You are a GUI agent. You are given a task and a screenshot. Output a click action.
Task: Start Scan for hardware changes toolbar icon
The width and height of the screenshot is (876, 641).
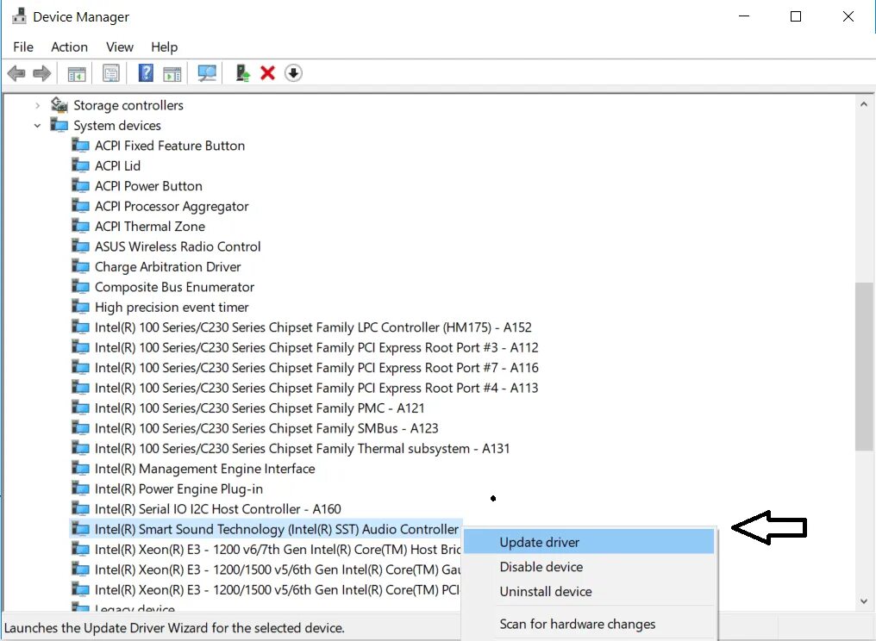pyautogui.click(x=206, y=72)
